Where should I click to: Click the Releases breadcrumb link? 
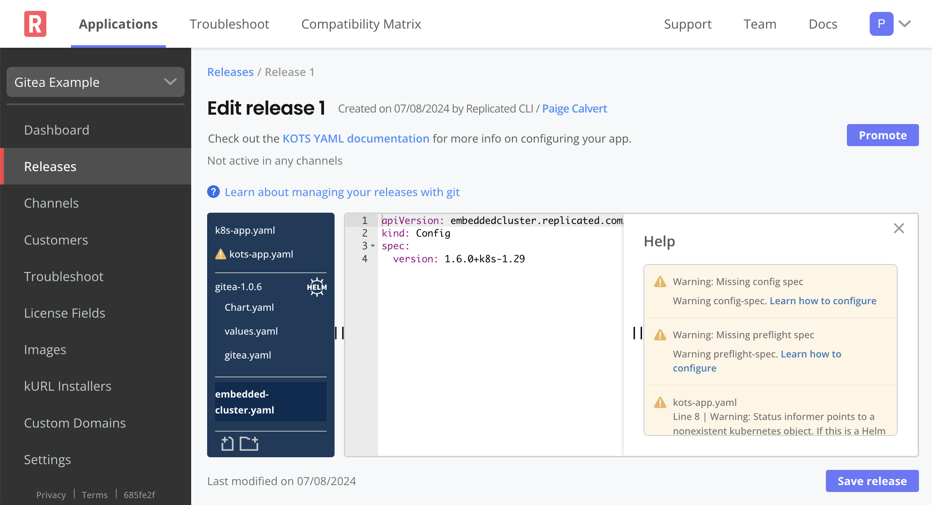pos(230,72)
